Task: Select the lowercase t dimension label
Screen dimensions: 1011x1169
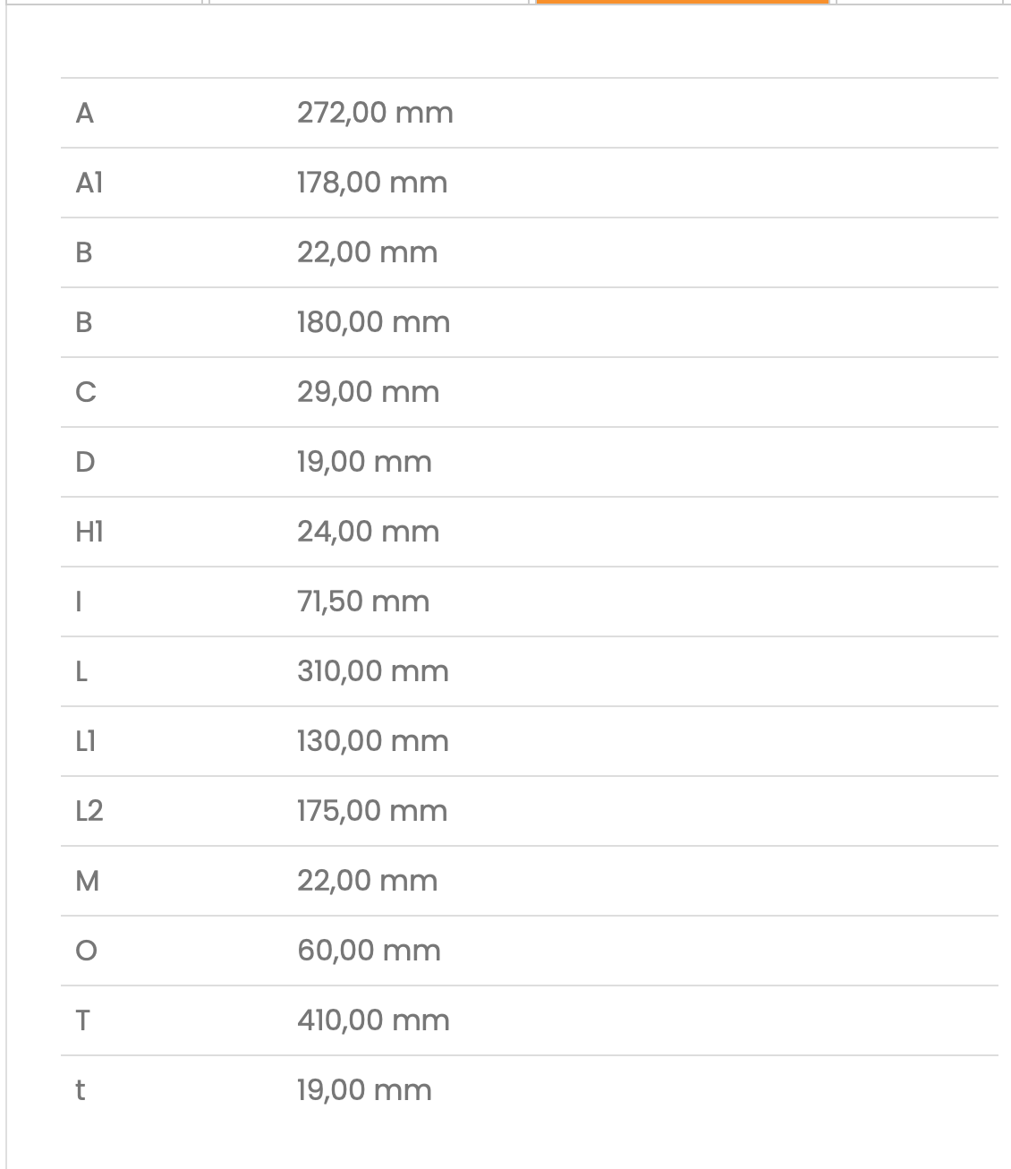Action: (x=81, y=1090)
